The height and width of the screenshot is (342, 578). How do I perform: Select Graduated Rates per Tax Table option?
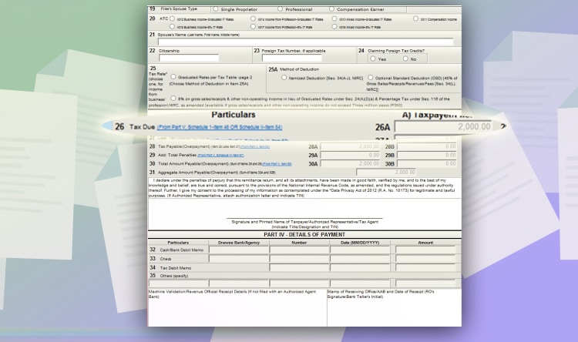pyautogui.click(x=173, y=77)
